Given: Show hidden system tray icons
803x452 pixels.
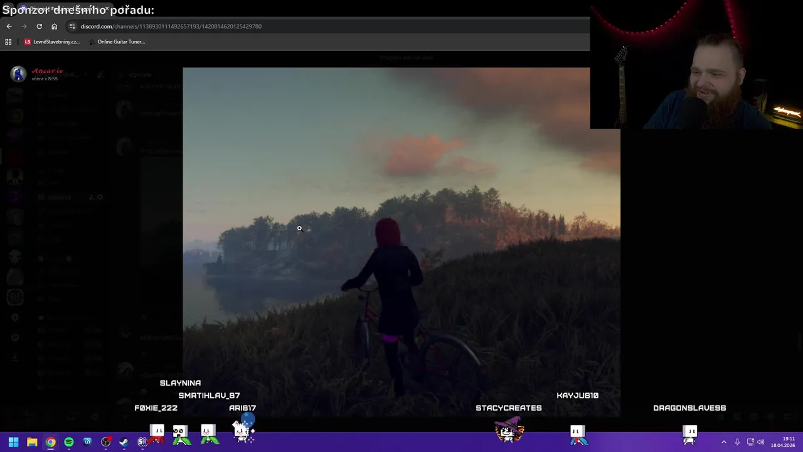Looking at the screenshot, I should (723, 442).
